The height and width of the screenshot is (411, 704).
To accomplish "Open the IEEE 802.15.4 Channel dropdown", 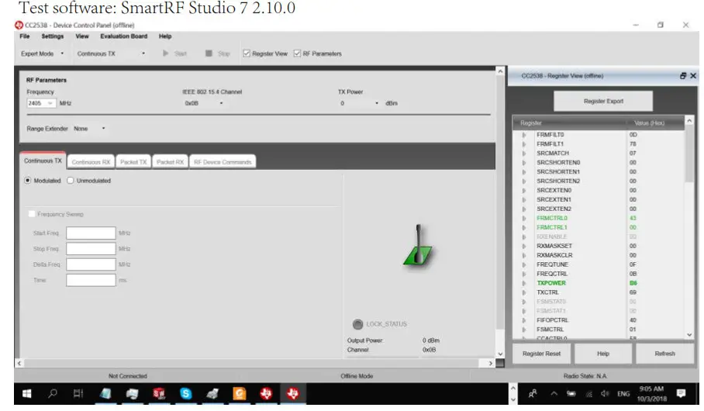I will pos(204,103).
